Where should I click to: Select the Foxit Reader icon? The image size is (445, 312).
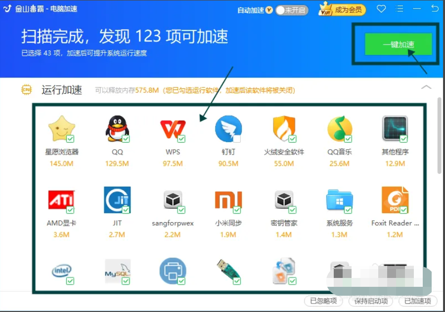pyautogui.click(x=395, y=199)
